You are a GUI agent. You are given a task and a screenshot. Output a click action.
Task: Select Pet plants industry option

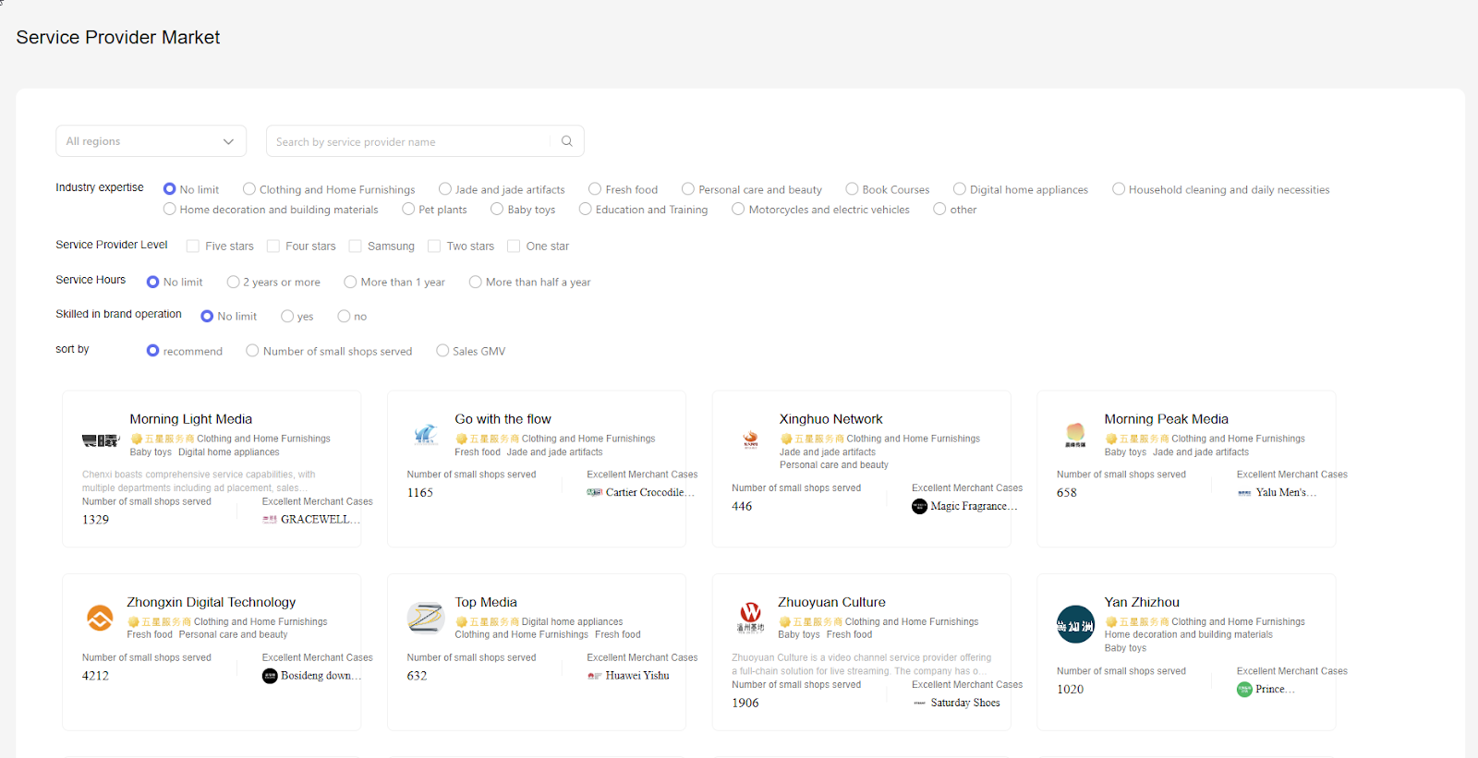pyautogui.click(x=408, y=210)
